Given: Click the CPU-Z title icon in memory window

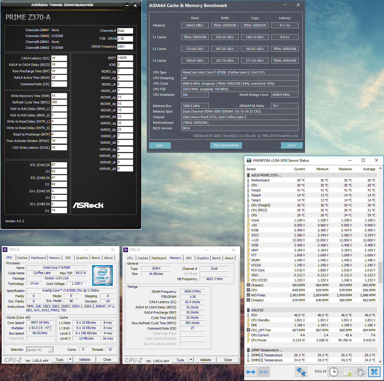Looking at the screenshot, I should point(126,250).
